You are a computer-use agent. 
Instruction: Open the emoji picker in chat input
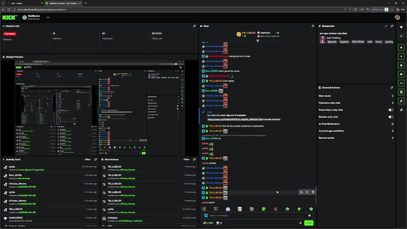click(309, 215)
